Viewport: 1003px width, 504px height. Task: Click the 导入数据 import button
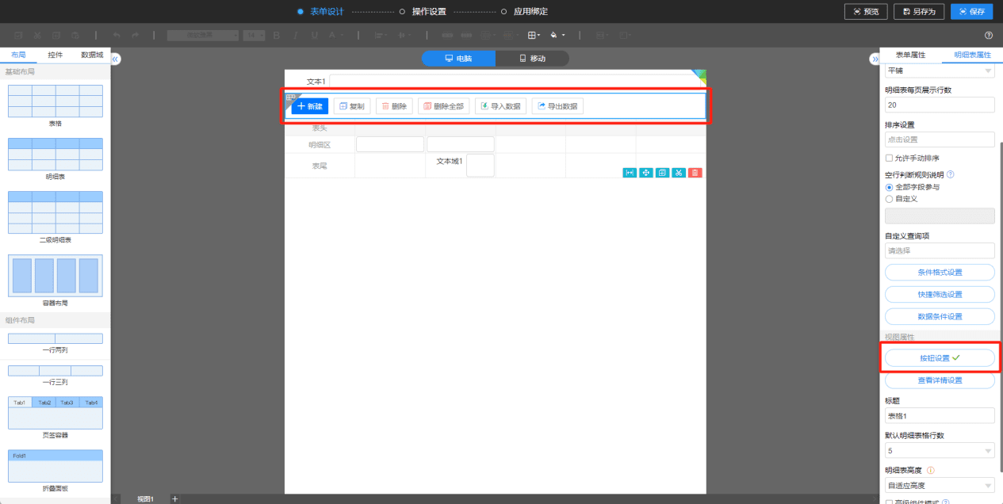click(x=500, y=106)
